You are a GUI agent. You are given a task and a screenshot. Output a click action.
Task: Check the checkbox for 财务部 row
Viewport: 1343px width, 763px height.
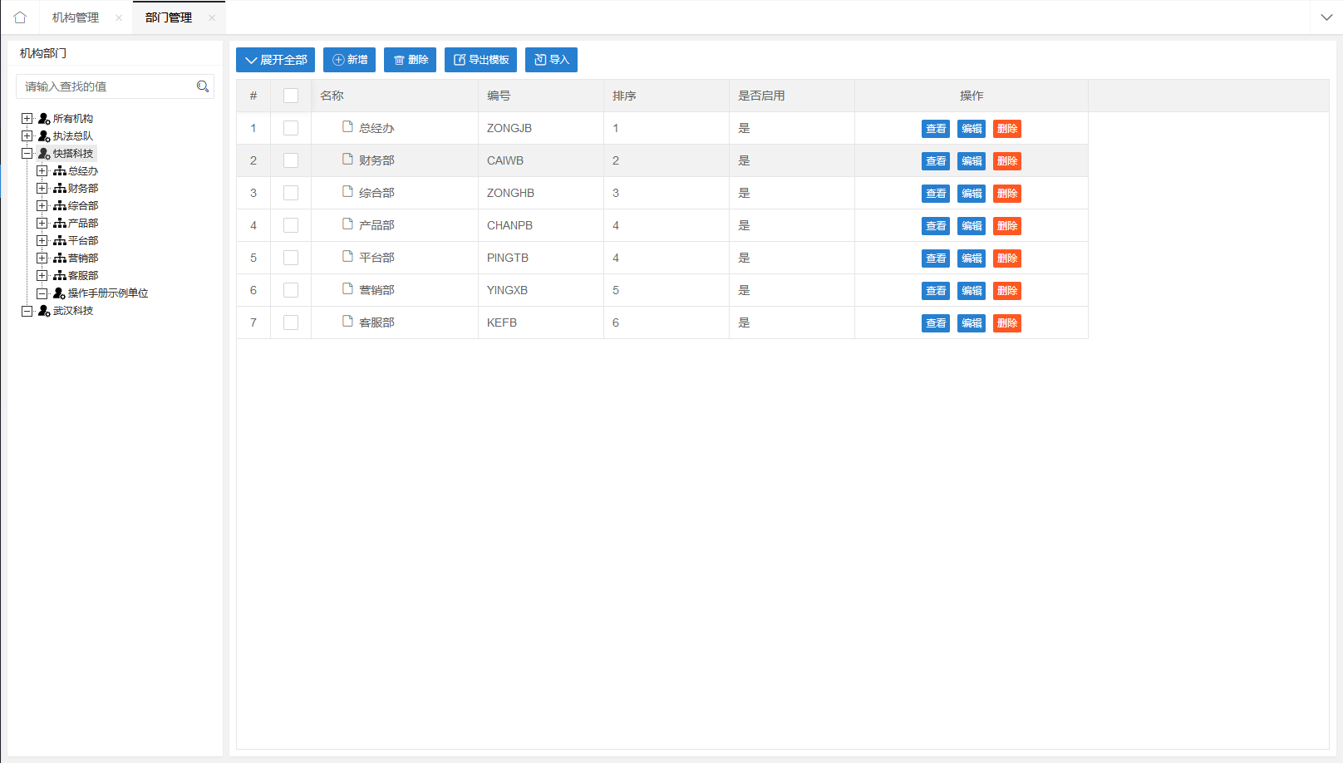291,160
